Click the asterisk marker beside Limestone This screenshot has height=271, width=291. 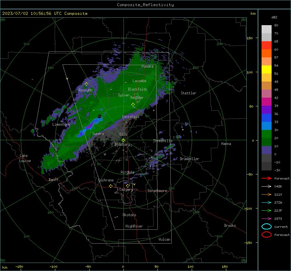point(61,121)
